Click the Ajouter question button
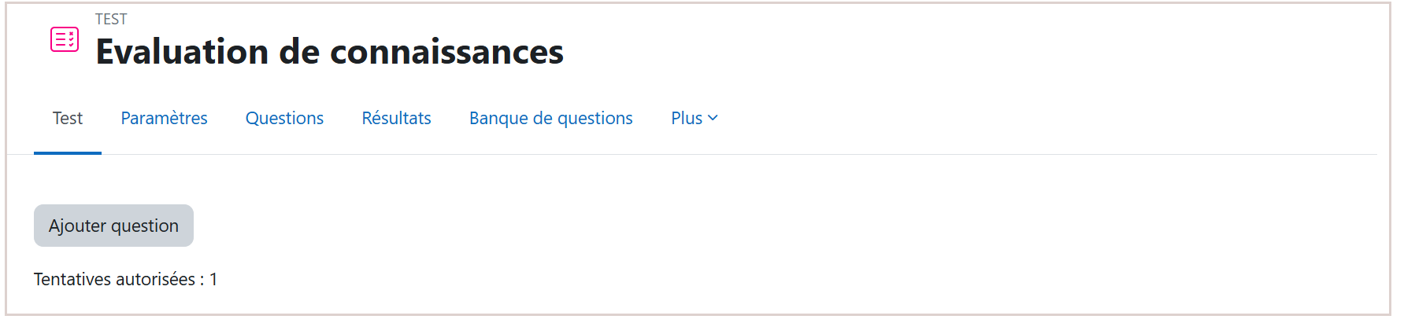This screenshot has width=1404, height=334. pyautogui.click(x=113, y=226)
